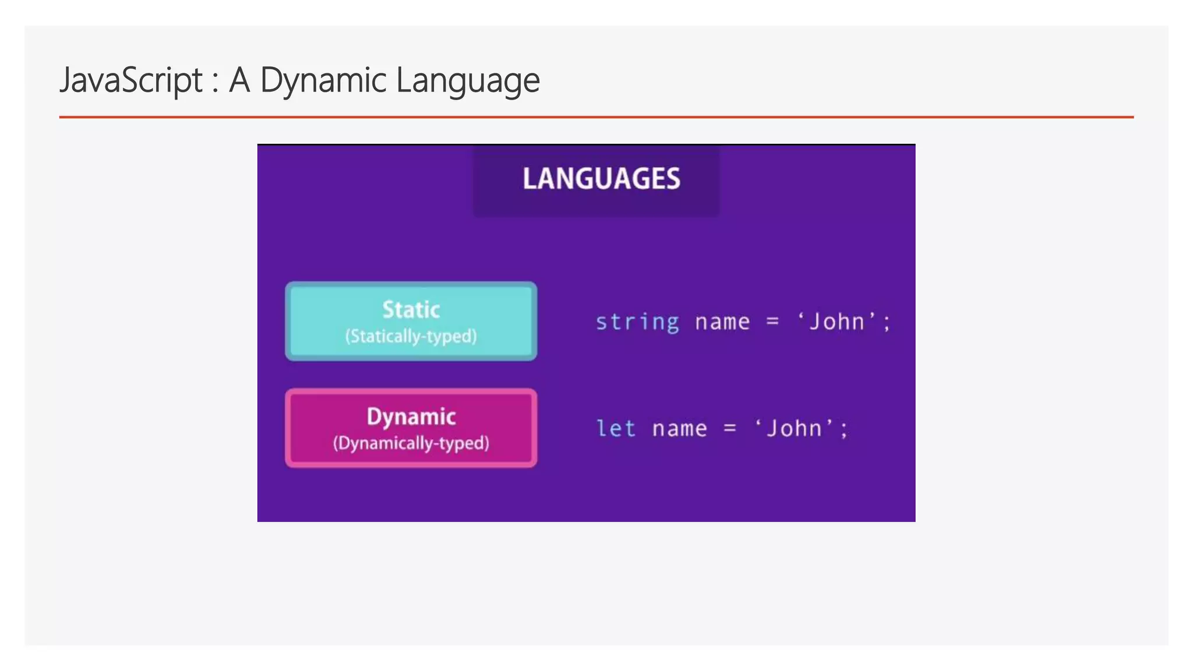1193x671 pixels.
Task: Click the 'let' keyword in code line
Action: tap(616, 429)
